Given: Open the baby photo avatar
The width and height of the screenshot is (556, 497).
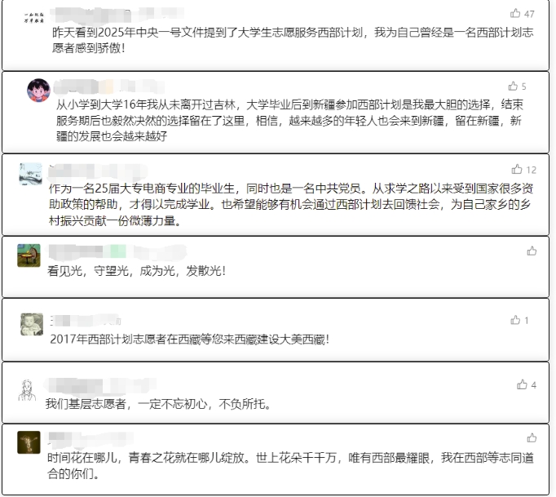Looking at the screenshot, I should (32, 324).
